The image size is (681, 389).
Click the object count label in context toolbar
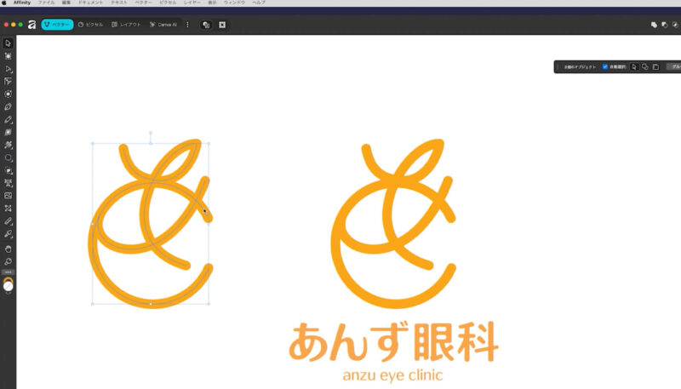click(580, 67)
